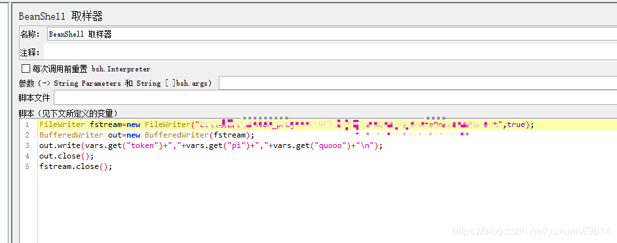Click line number 3 in gutter

[x=27, y=145]
